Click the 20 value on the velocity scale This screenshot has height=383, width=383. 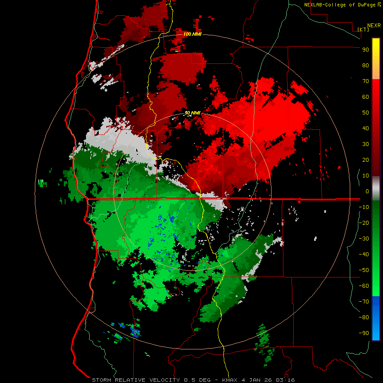pos(366,160)
